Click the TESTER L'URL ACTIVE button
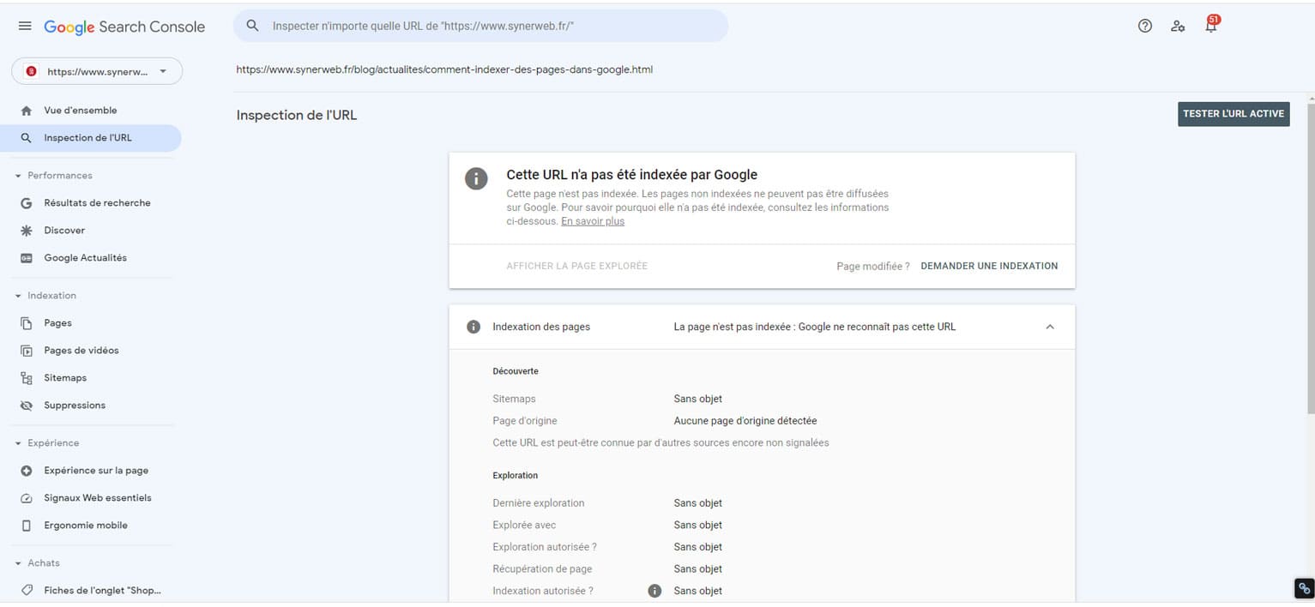The image size is (1315, 607). tap(1234, 114)
